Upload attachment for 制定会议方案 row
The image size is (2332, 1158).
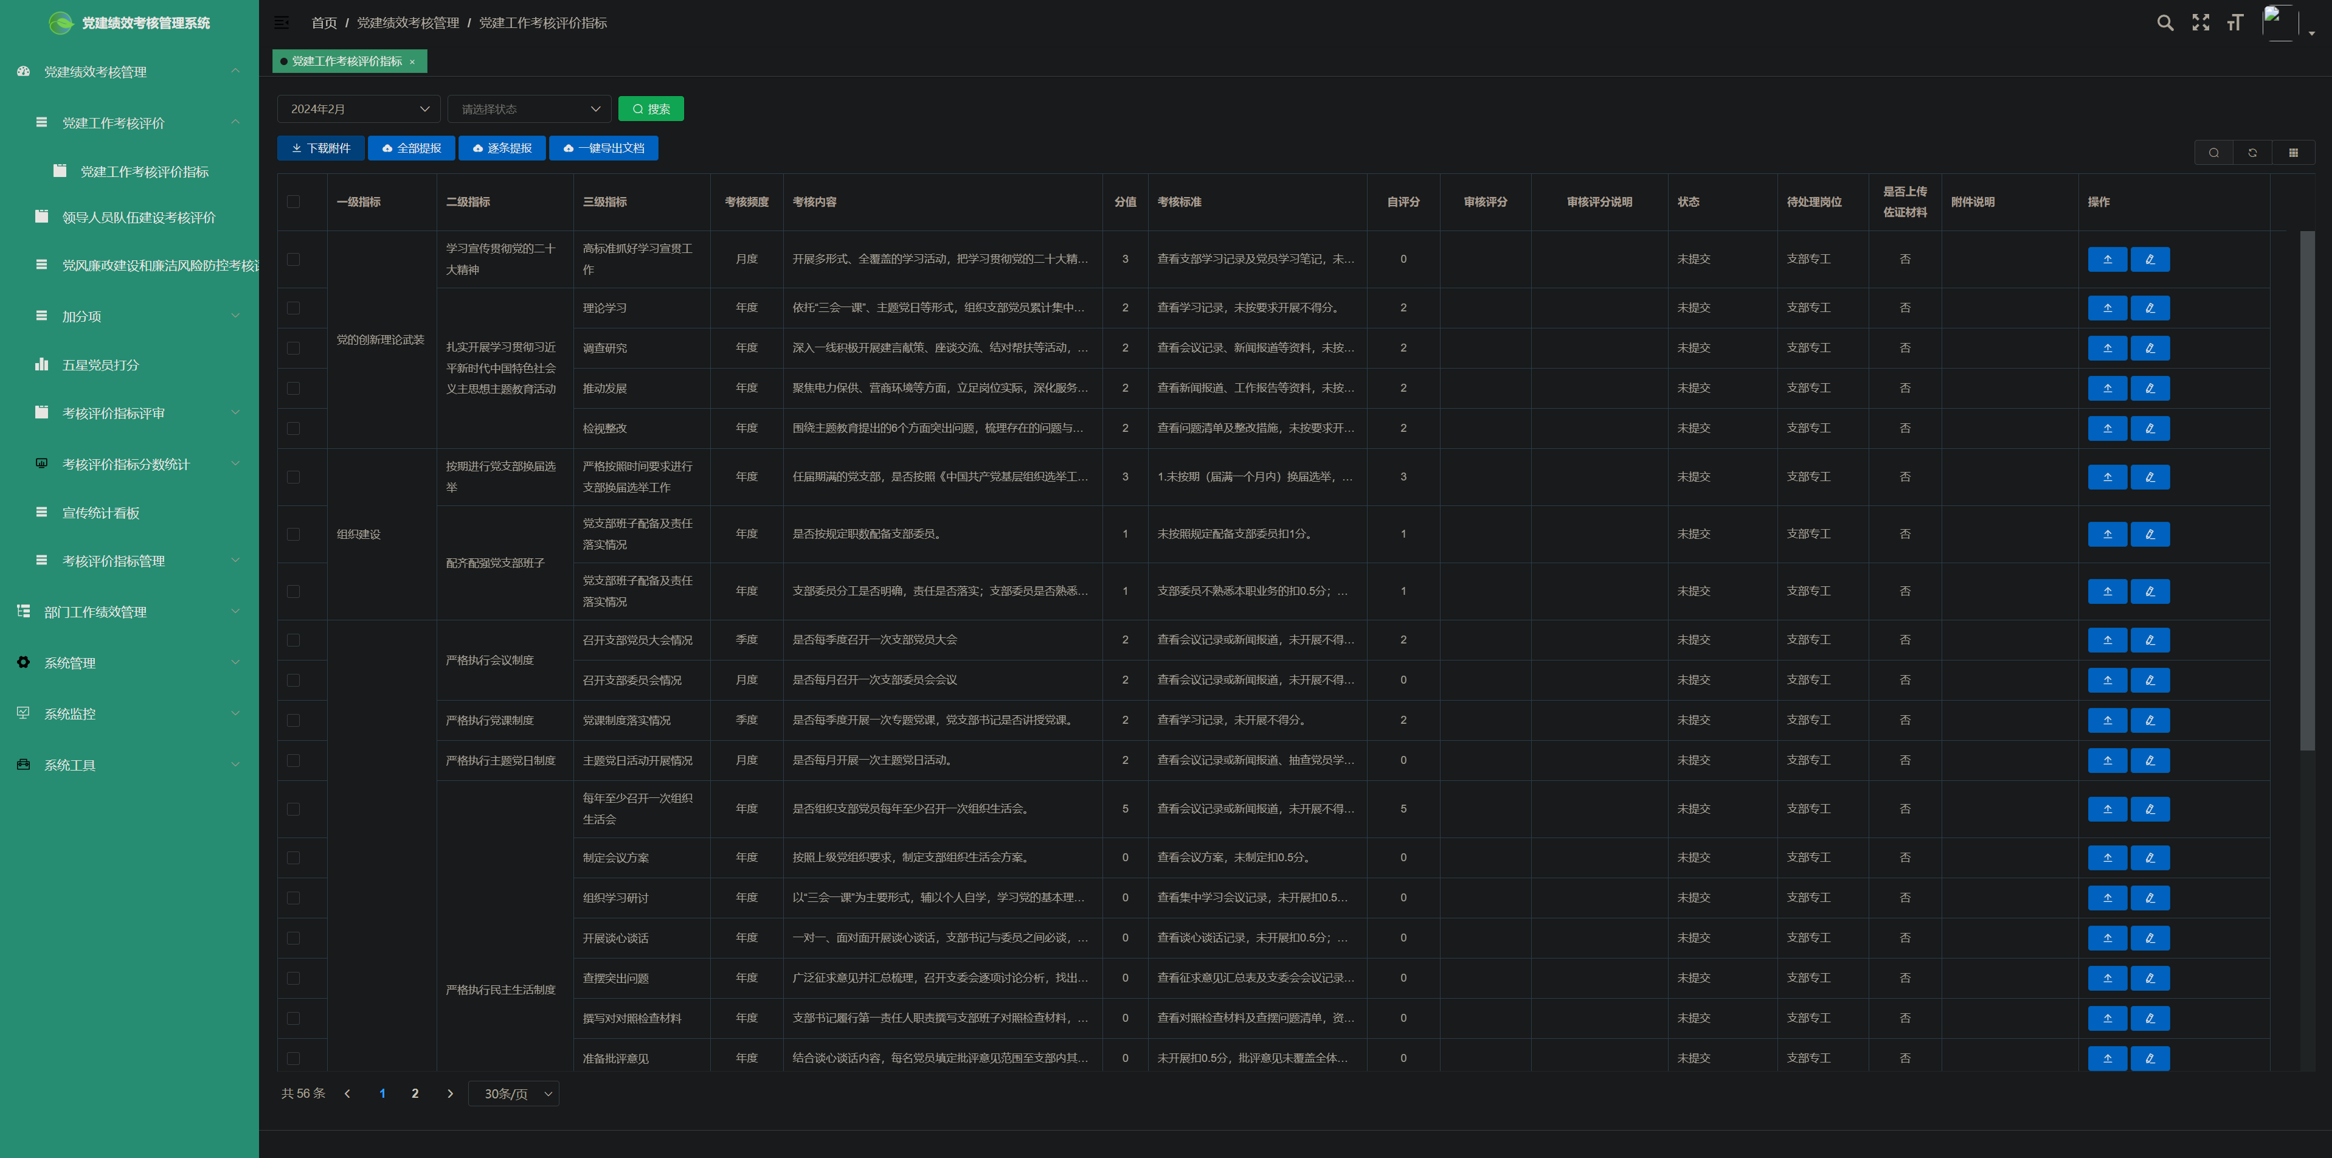[x=2106, y=858]
